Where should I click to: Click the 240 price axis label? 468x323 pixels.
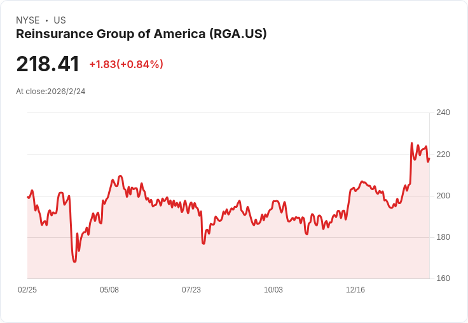443,113
